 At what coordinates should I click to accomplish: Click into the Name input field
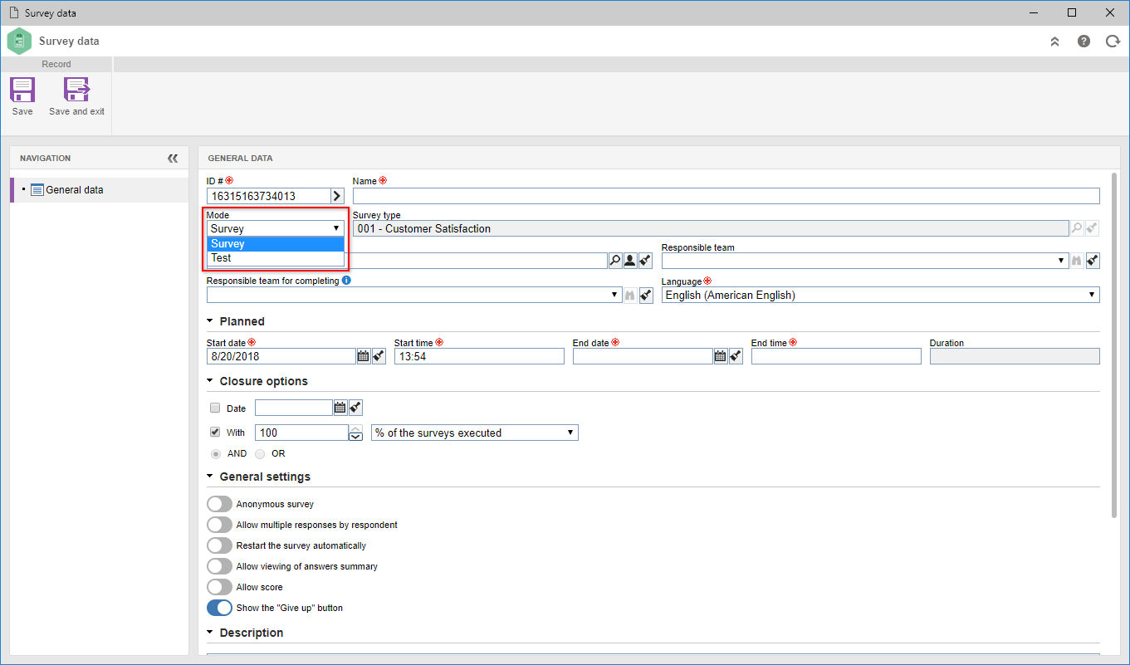tap(726, 196)
